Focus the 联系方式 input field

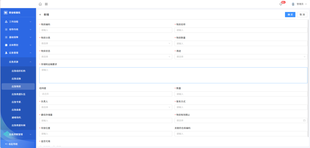click(241, 107)
